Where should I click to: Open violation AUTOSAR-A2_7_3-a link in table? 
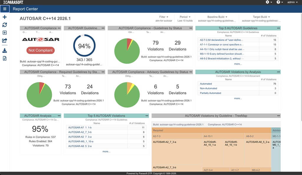[x=80, y=137]
